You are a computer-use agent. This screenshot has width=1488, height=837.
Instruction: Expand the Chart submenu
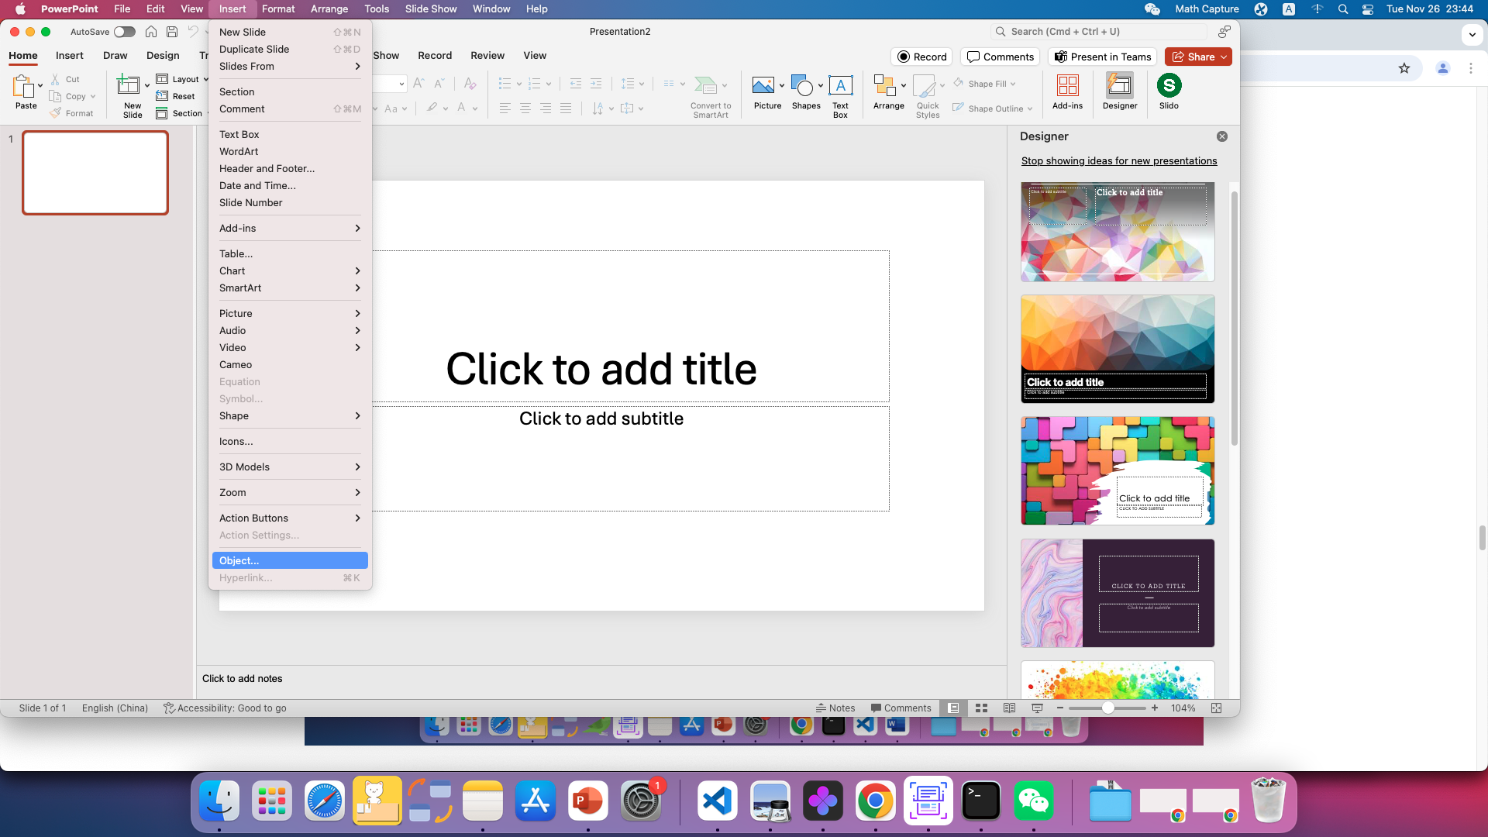[290, 270]
